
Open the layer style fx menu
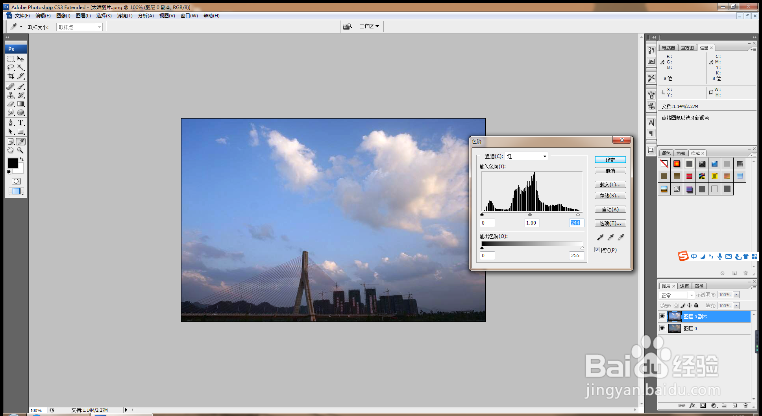(x=693, y=405)
